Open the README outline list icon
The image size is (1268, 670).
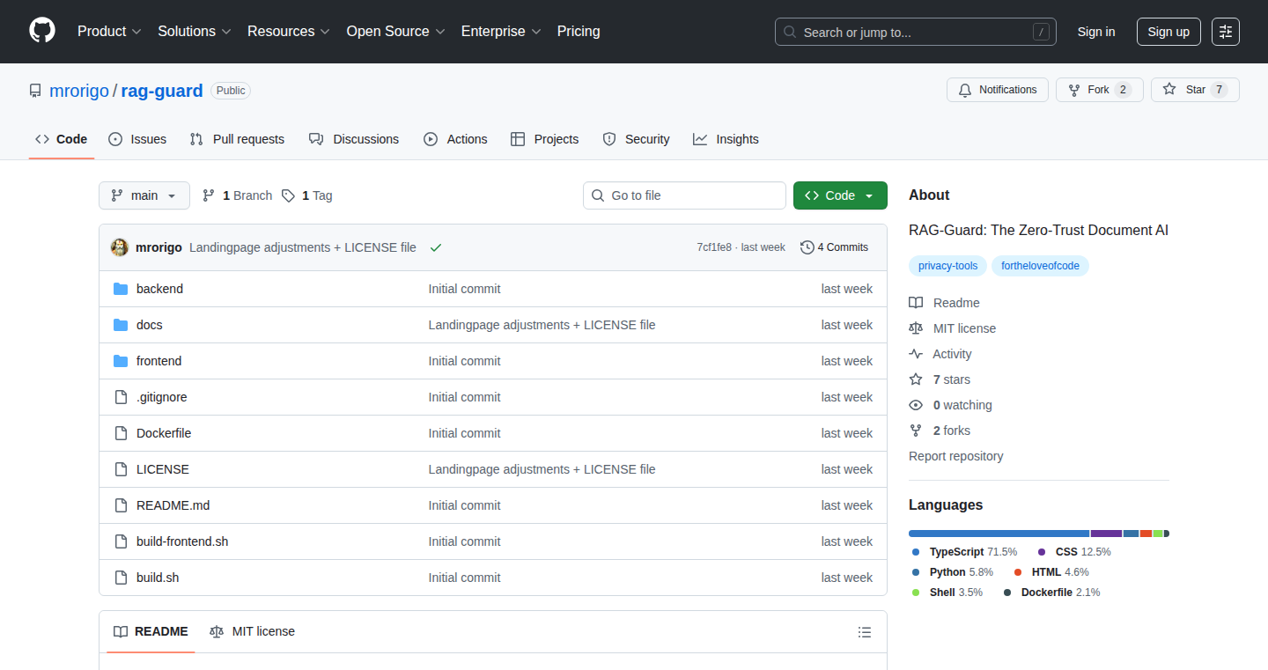(865, 632)
